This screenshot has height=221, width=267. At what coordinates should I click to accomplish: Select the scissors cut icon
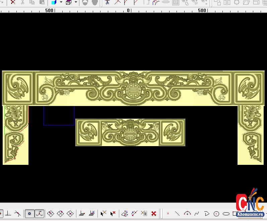click(22, 2)
